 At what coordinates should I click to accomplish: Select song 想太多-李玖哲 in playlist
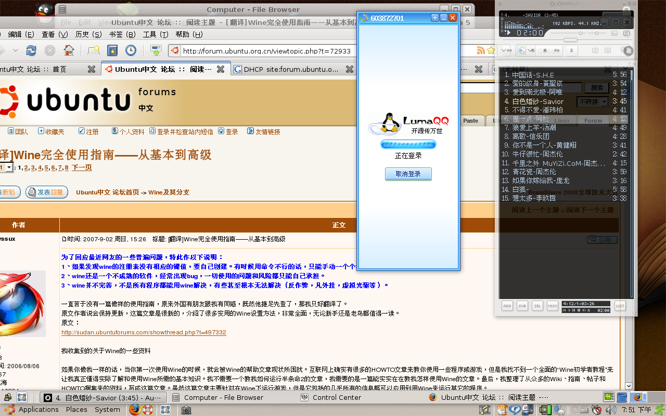pyautogui.click(x=566, y=198)
